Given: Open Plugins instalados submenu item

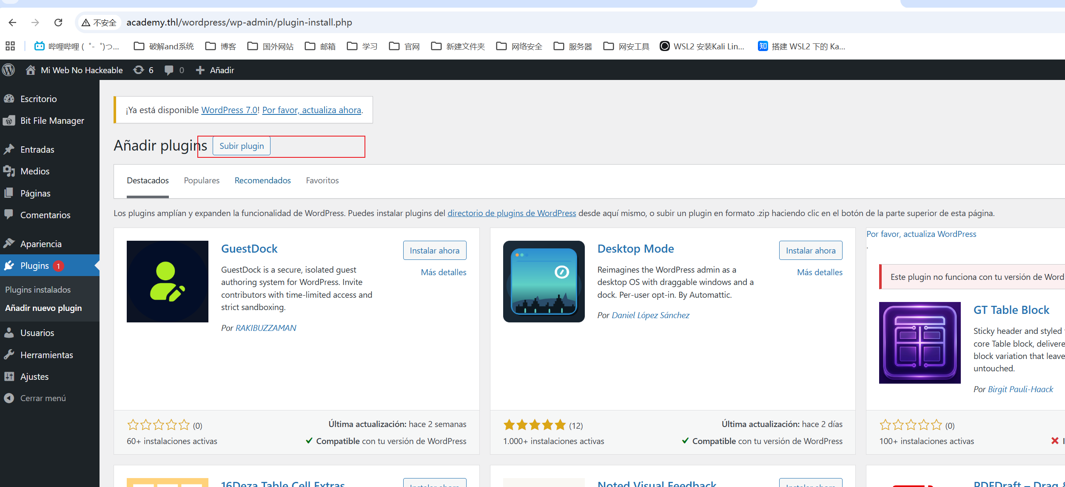Looking at the screenshot, I should point(38,290).
